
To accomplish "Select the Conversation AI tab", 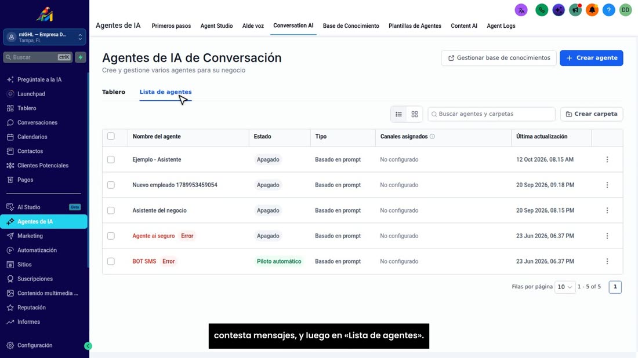I will click(x=293, y=25).
